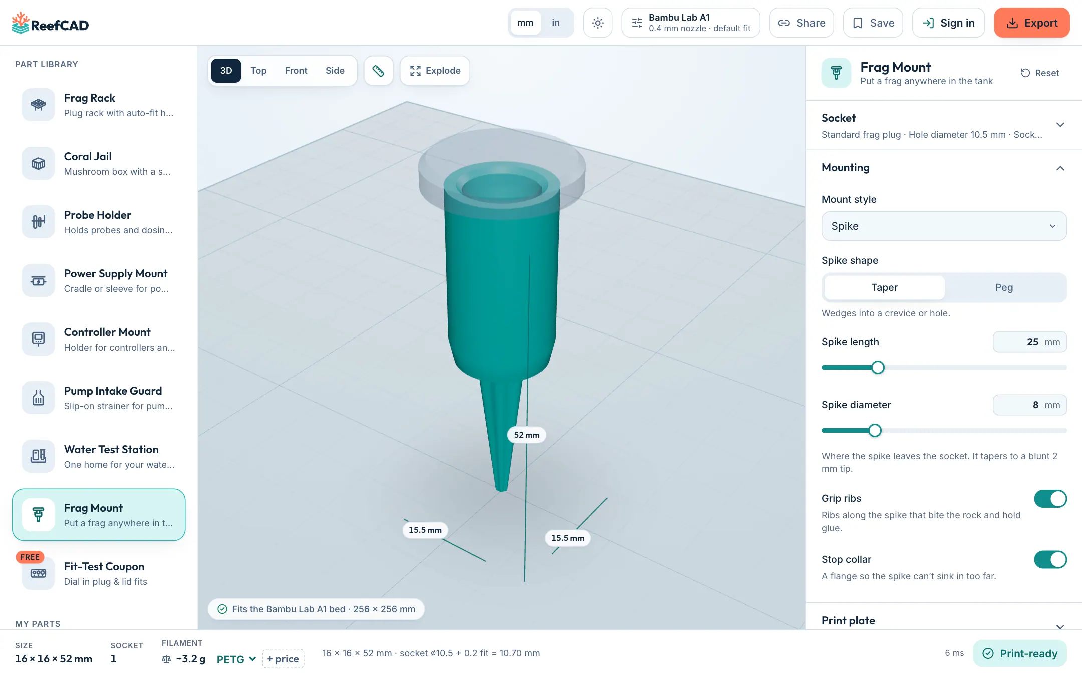Toggle light theme sun icon
The width and height of the screenshot is (1082, 676).
[598, 23]
